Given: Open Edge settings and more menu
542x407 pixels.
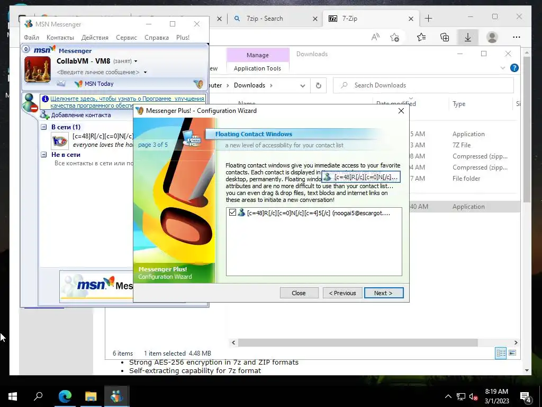Looking at the screenshot, I should click(x=517, y=37).
